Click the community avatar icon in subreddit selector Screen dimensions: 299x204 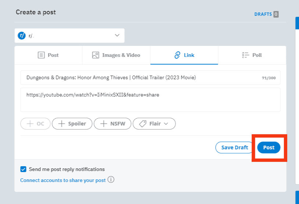click(x=22, y=36)
